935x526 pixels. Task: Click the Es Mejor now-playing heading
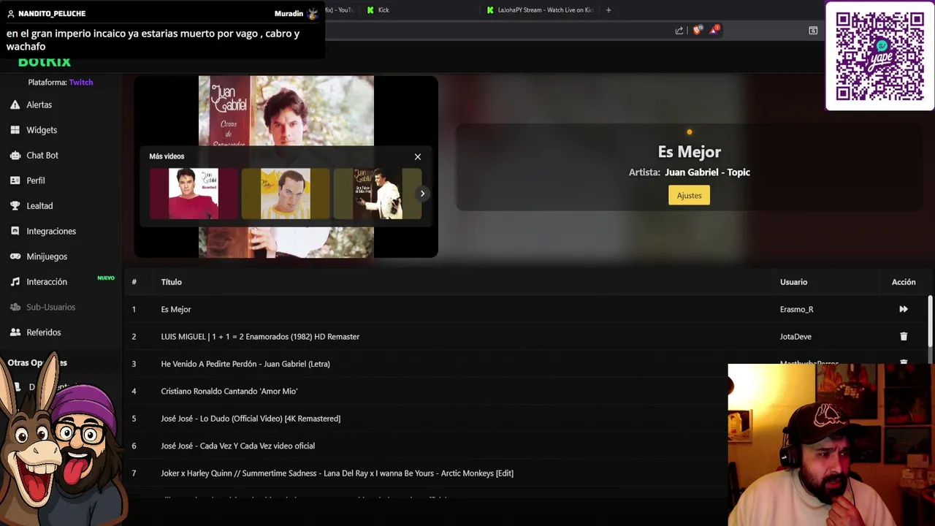tap(689, 152)
